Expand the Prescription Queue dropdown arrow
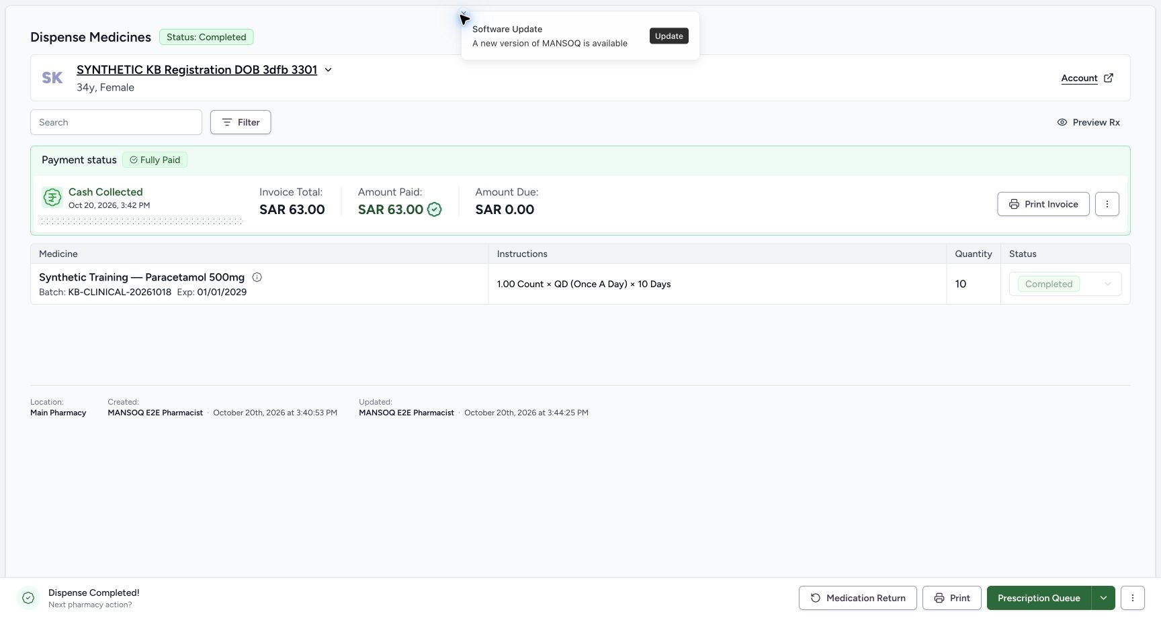1161x618 pixels. click(x=1103, y=598)
